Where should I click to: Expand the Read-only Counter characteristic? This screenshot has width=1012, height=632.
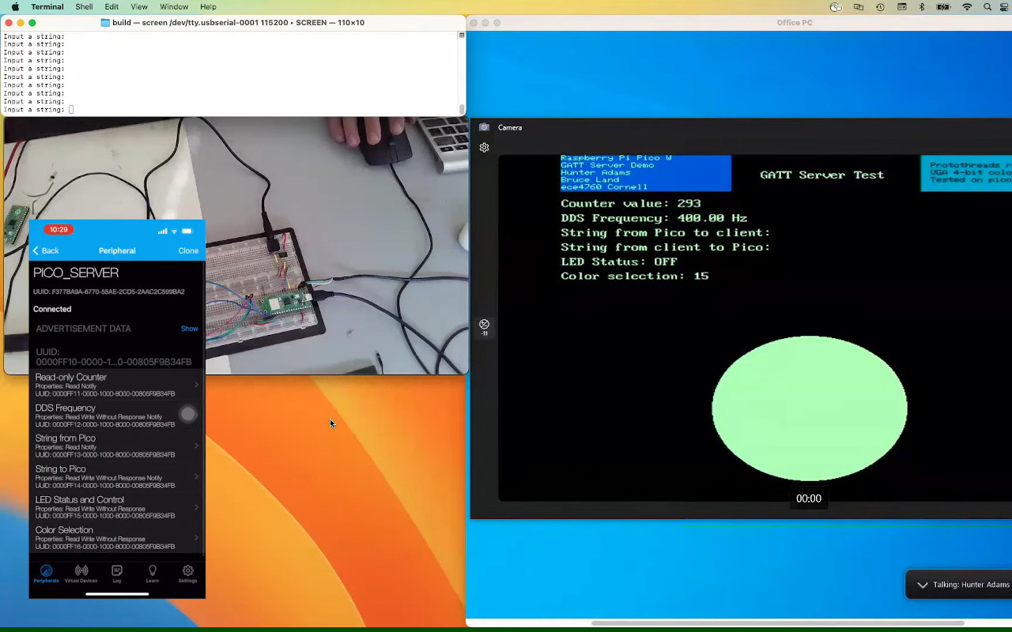(x=115, y=385)
